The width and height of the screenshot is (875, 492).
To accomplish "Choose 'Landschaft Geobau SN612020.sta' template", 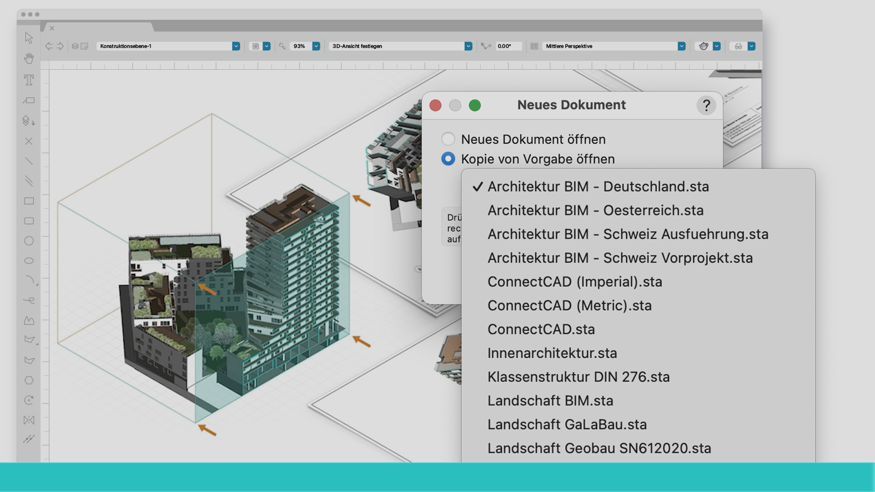I will tap(638, 448).
